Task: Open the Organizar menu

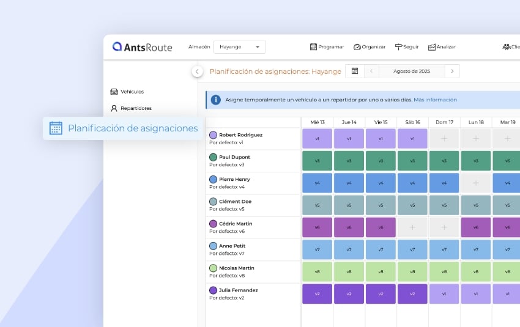Action: click(x=370, y=47)
